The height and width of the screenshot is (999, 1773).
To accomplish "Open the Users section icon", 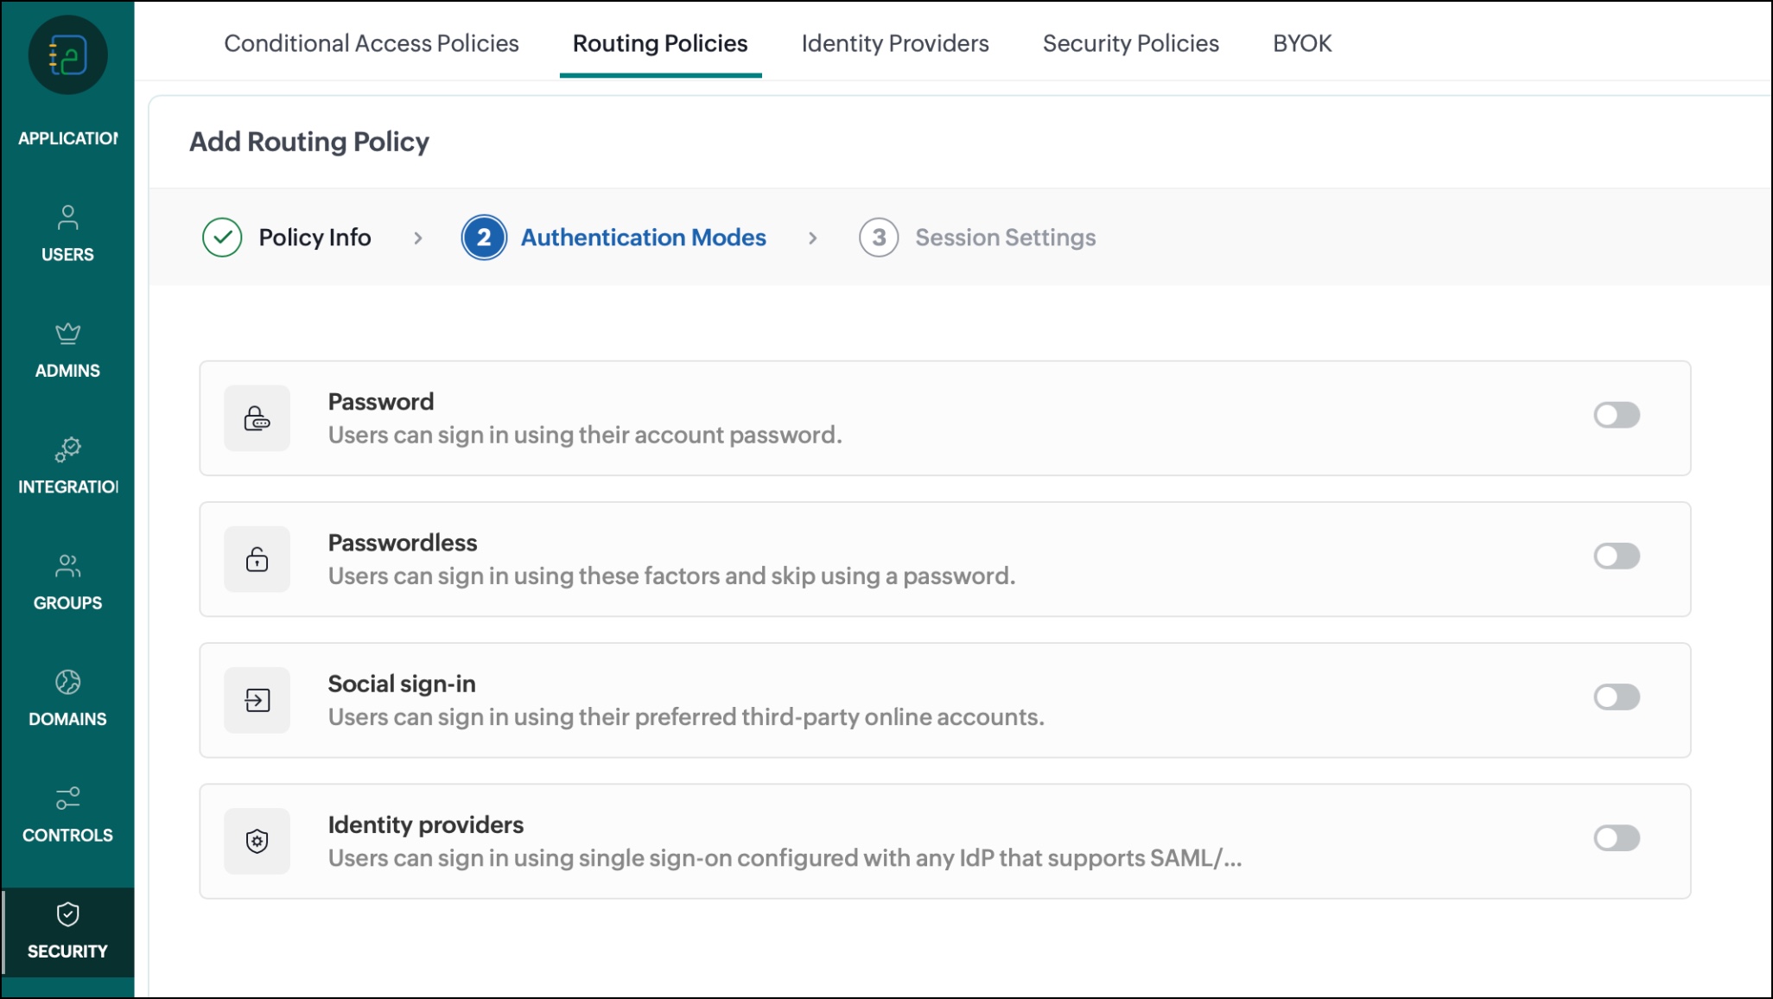I will (67, 217).
